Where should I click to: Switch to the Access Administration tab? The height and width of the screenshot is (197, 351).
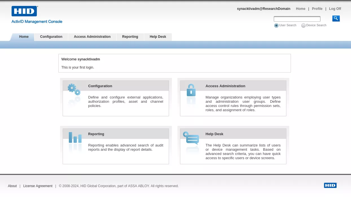click(92, 37)
